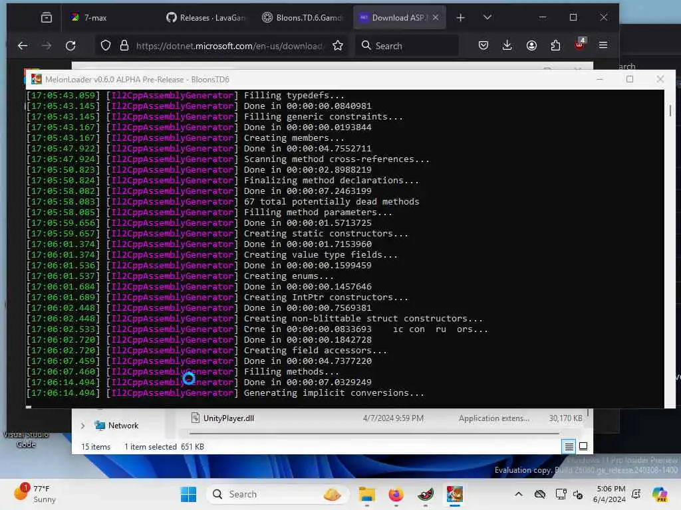This screenshot has height=510, width=681.
Task: Open uBlock Origin extension icon
Action: coord(580,44)
